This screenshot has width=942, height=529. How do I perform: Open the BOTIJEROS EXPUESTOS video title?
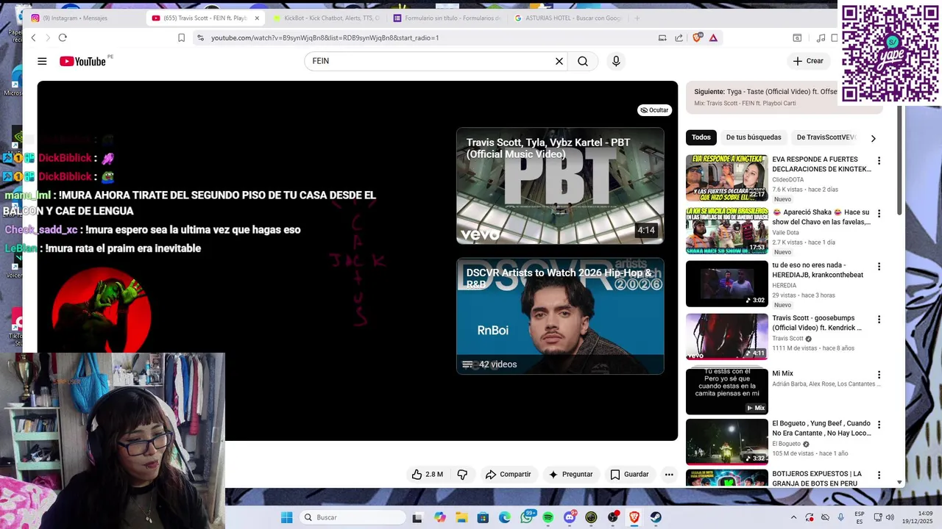(x=817, y=478)
